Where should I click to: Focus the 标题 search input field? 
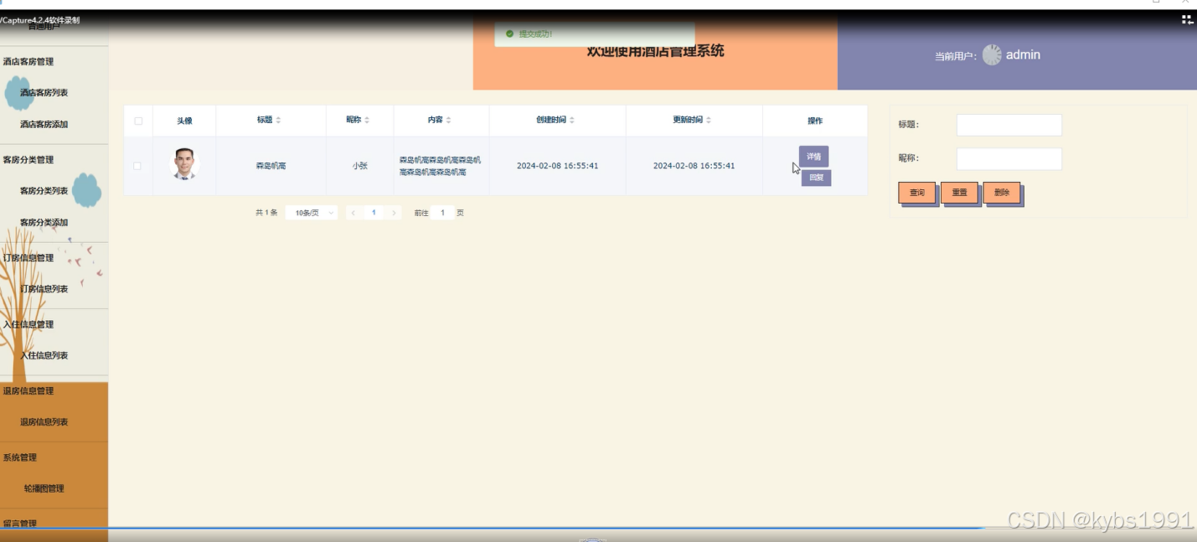coord(1009,125)
